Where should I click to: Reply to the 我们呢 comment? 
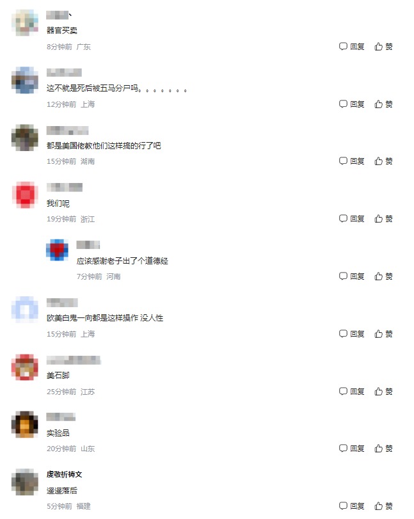coord(351,218)
